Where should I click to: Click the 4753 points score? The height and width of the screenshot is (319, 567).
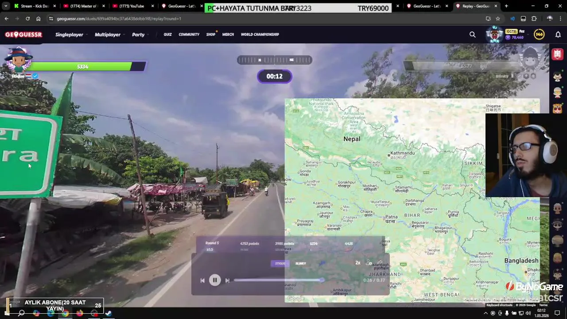[x=249, y=244]
